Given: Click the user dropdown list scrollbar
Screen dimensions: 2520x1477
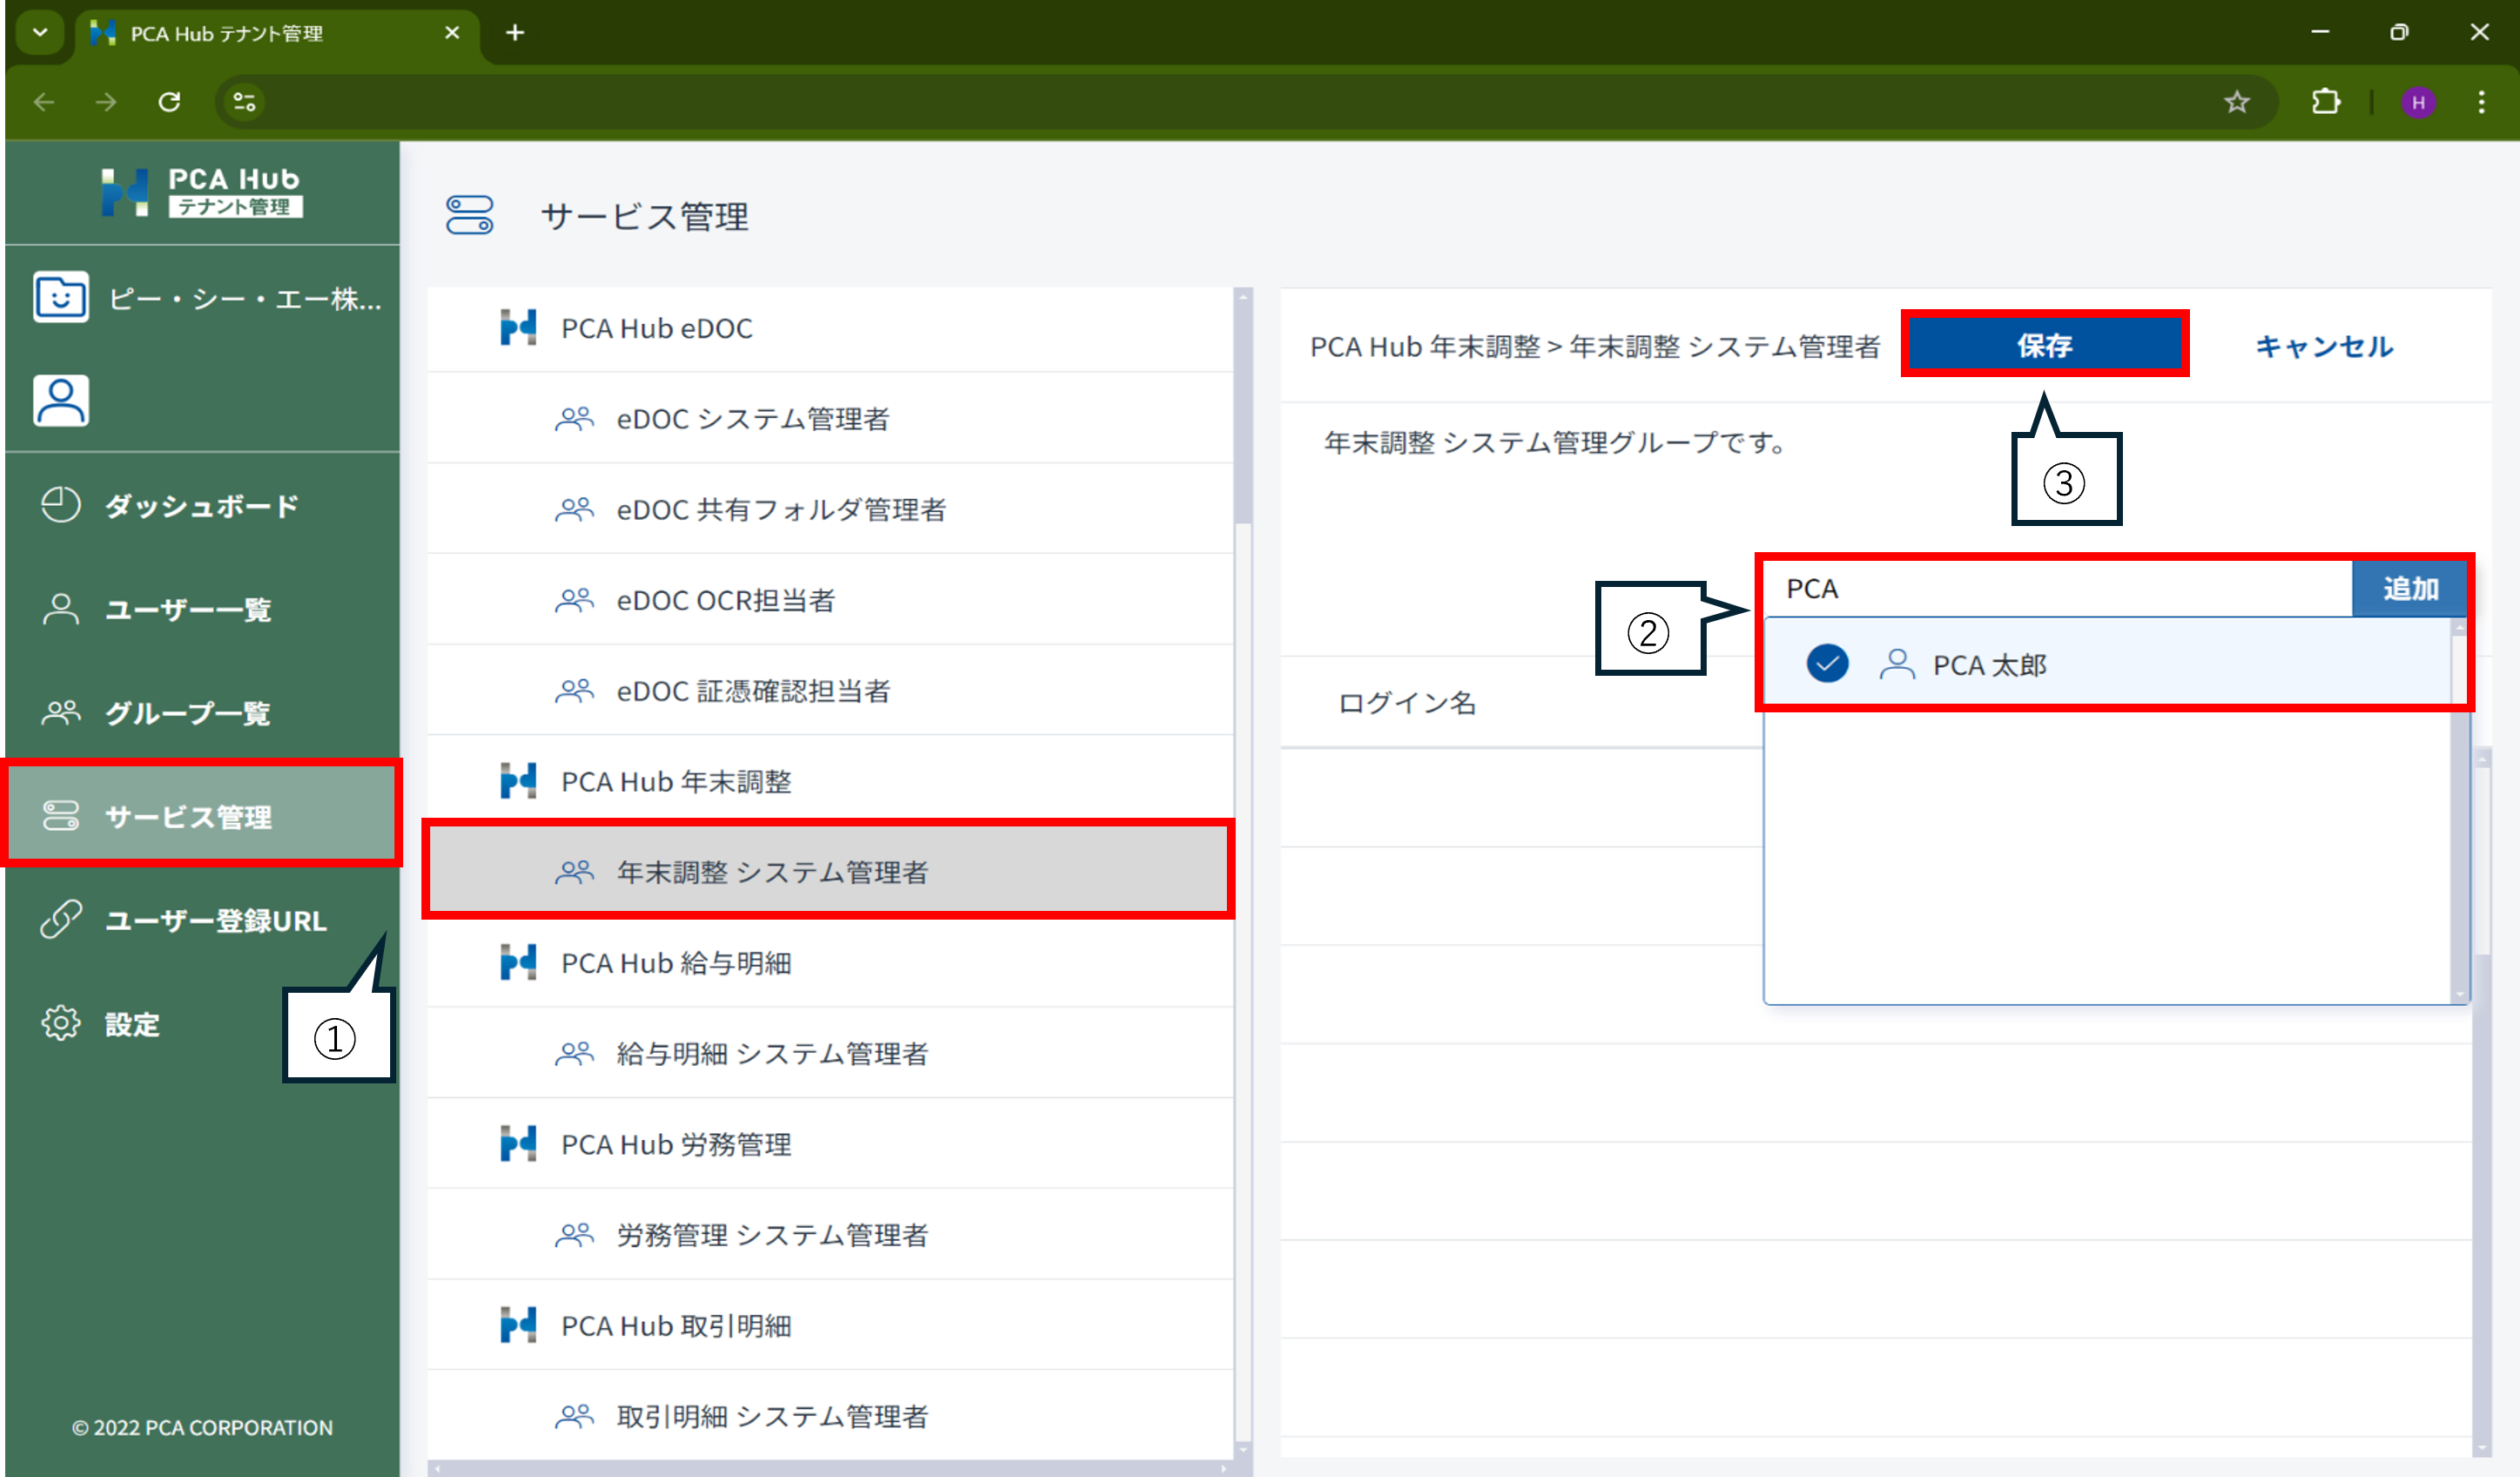Looking at the screenshot, I should 2460,810.
